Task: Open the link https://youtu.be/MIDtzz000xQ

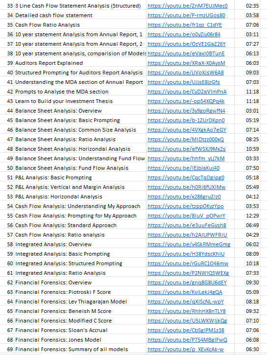Action: 186,139
